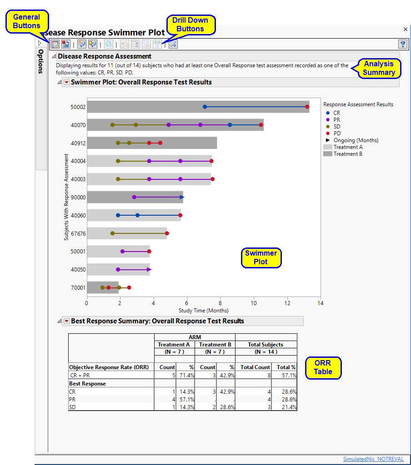Click the Study Time (Months) axis title
Image resolution: width=411 pixels, height=465 pixels.
pos(203,311)
